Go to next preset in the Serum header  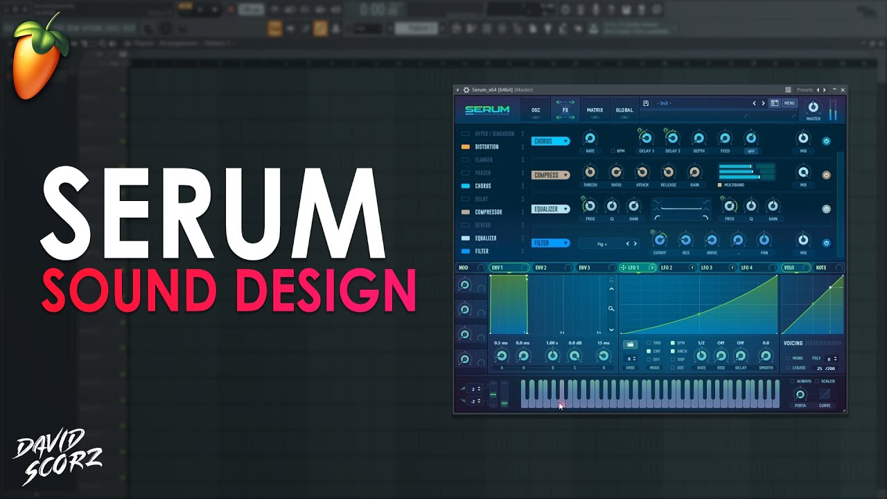point(763,103)
